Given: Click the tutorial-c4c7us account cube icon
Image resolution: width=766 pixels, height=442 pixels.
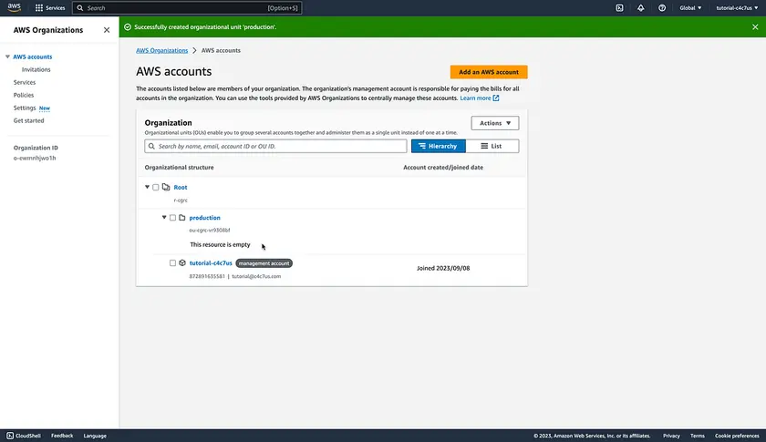Looking at the screenshot, I should point(182,262).
